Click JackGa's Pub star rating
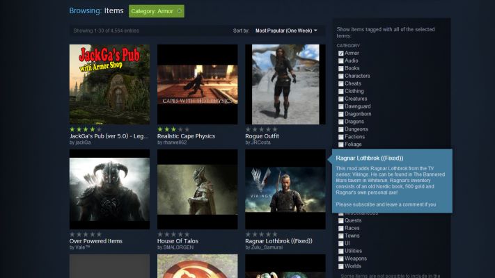This screenshot has height=278, width=495. point(86,129)
